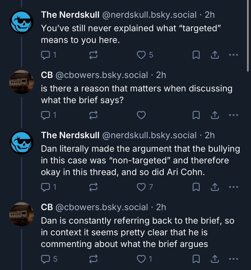Like CB's post asking if it matters
251x270 pixels.
pyautogui.click(x=141, y=115)
